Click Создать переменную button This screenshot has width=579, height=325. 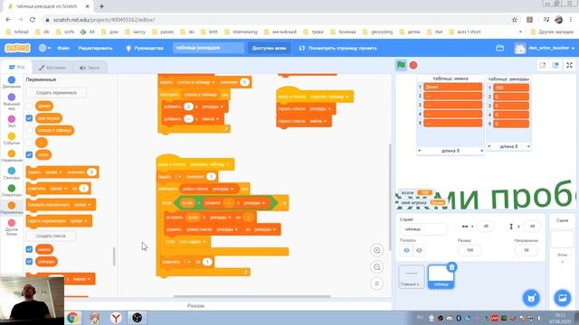[56, 93]
